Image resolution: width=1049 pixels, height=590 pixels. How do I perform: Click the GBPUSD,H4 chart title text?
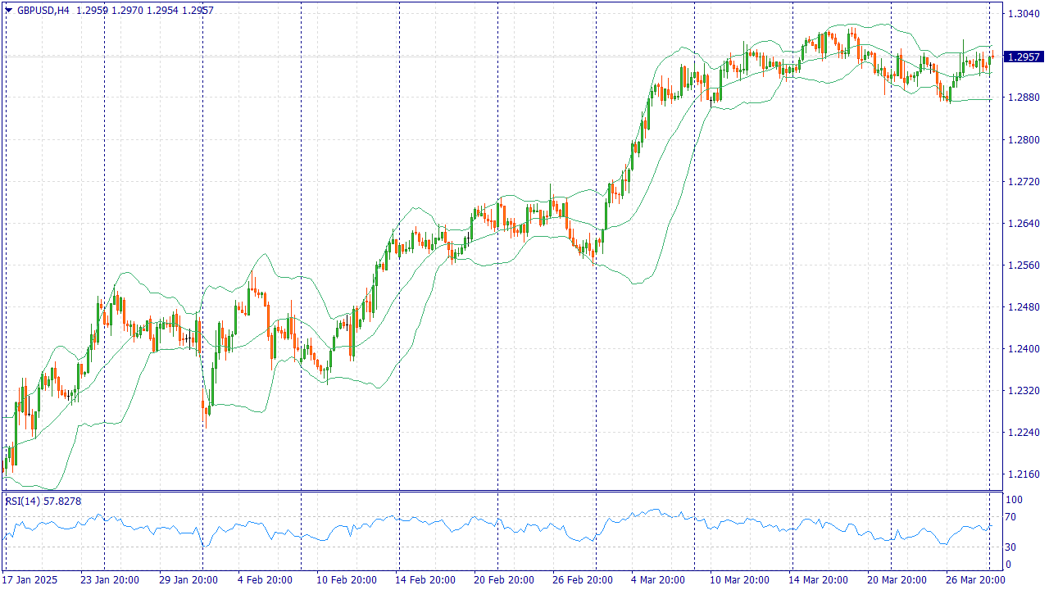[43, 11]
